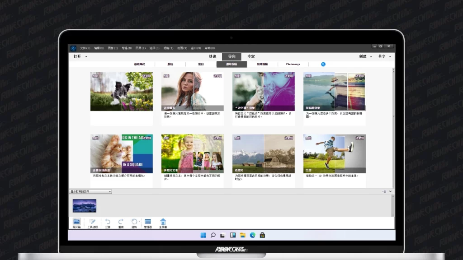Click the Rotate icon in bottom toolbar
The height and width of the screenshot is (260, 463).
point(134,223)
